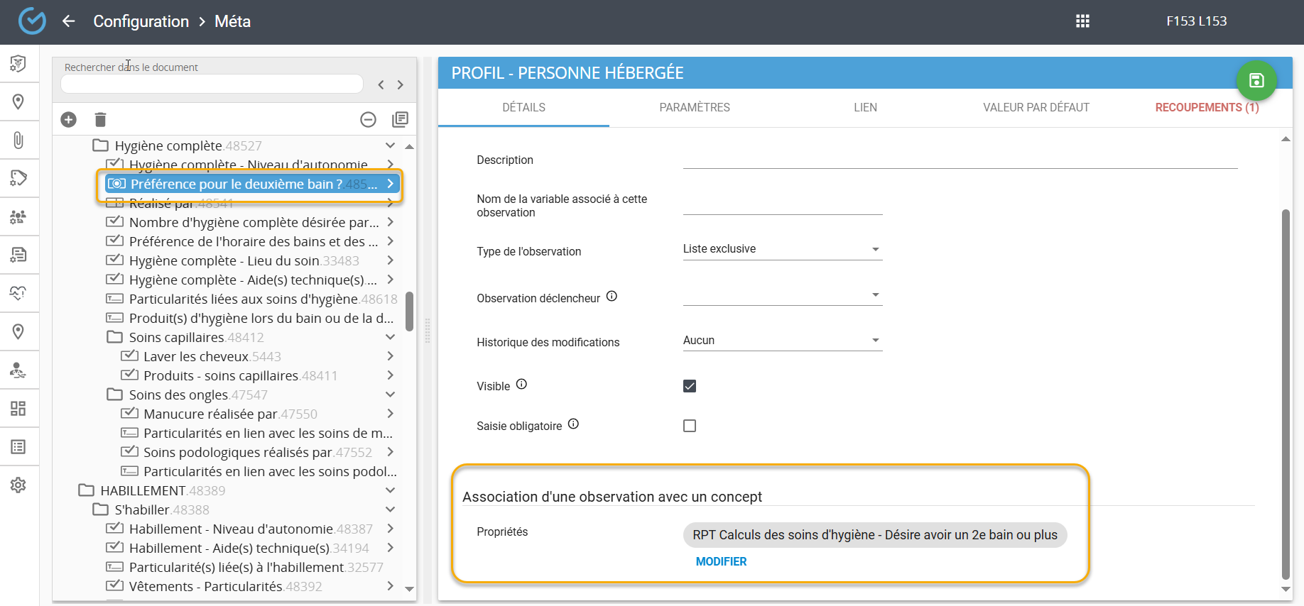Viewport: 1304px width, 606px height.
Task: Click the green save floppy disk button
Action: (x=1256, y=81)
